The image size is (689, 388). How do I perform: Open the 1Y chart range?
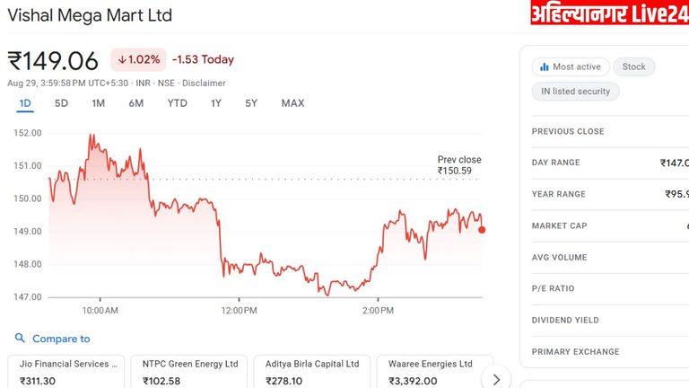click(215, 103)
